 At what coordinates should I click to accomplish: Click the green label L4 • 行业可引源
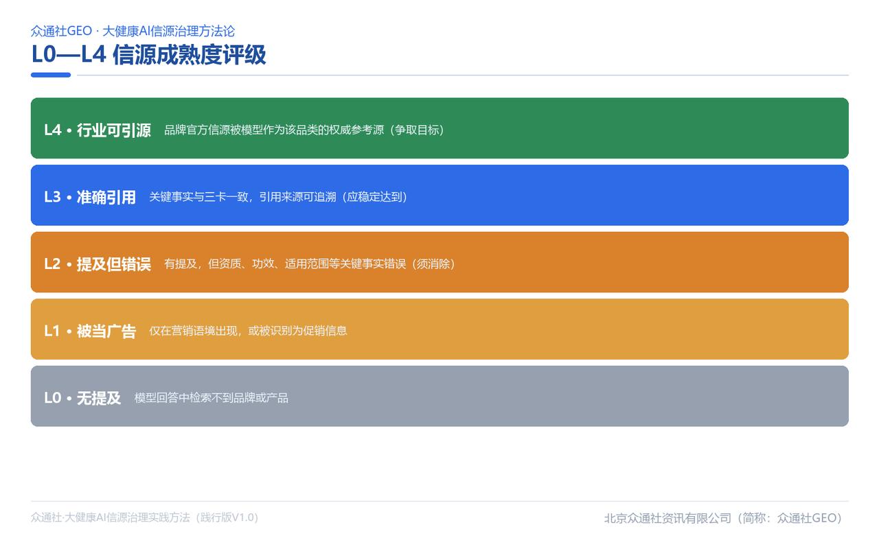tap(98, 130)
